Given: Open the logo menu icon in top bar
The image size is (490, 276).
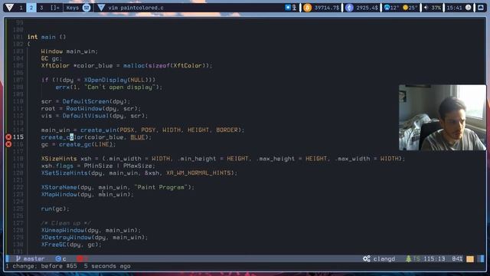Looking at the screenshot, I should [x=9, y=8].
